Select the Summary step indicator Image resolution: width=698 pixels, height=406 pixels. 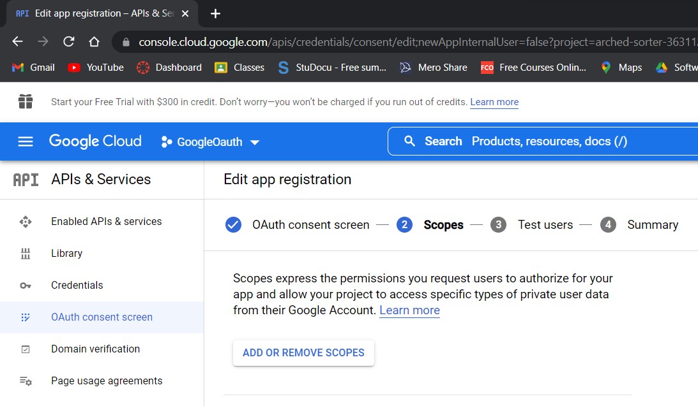click(x=653, y=224)
